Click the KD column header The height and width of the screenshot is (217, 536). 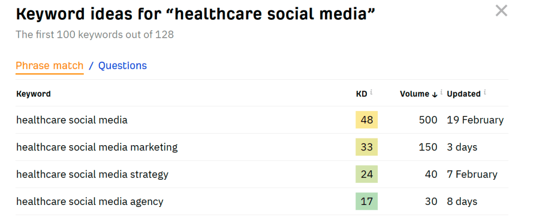click(x=361, y=94)
